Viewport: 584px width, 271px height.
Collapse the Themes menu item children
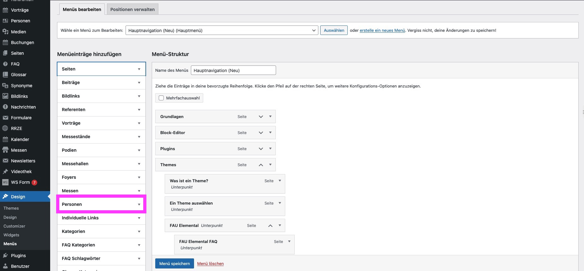pos(261,165)
